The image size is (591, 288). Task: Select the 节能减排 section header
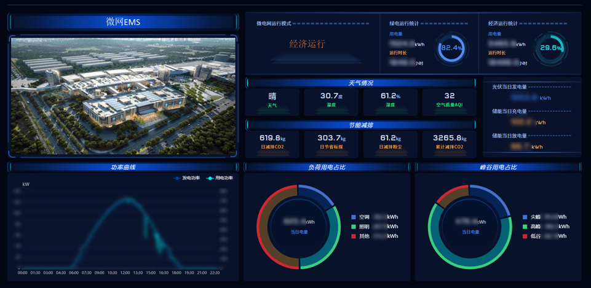(360, 125)
